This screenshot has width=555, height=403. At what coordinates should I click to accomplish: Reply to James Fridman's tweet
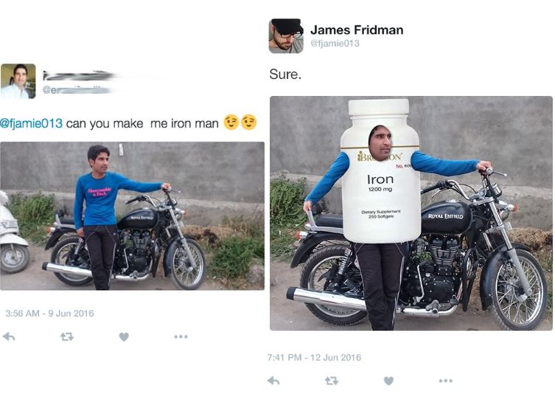coord(273,381)
